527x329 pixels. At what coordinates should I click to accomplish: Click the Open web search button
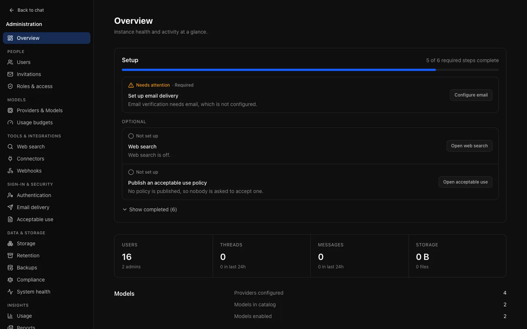[x=470, y=146]
